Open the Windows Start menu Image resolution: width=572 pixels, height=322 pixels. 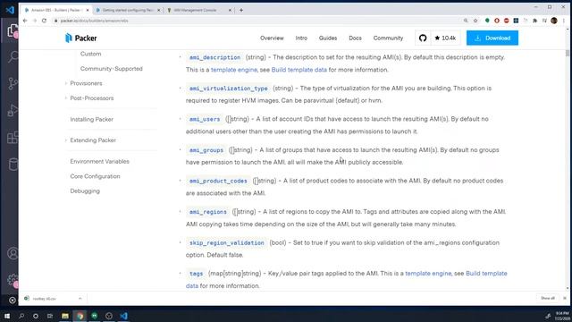click(7, 316)
